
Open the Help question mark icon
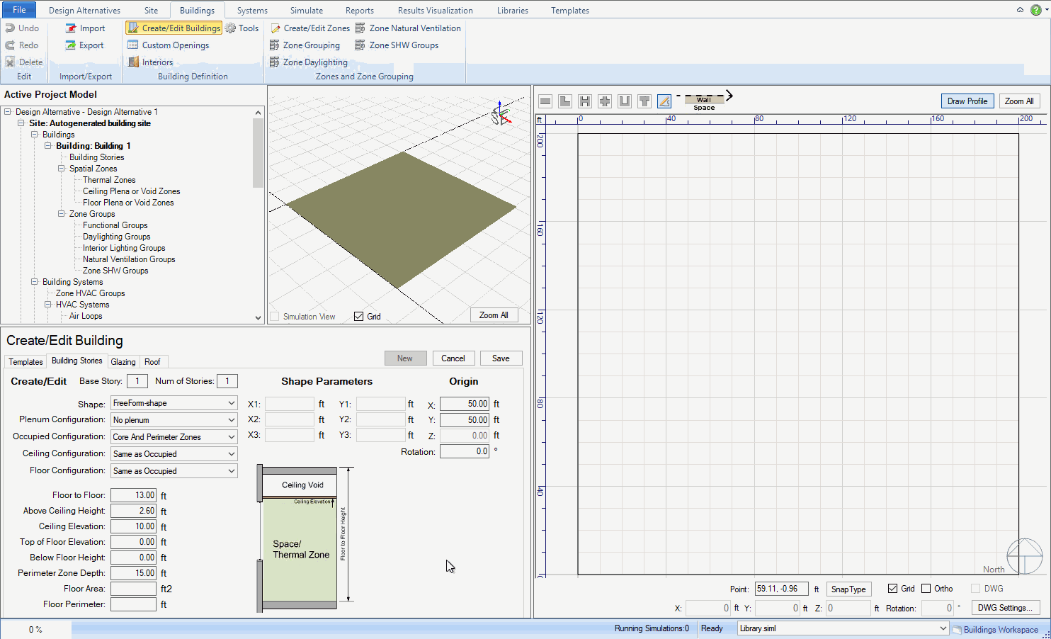1035,10
